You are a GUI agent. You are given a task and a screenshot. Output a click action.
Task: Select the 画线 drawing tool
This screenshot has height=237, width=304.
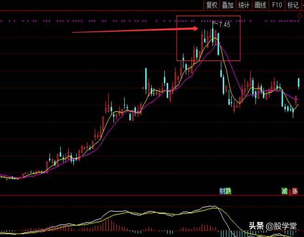tap(260, 5)
